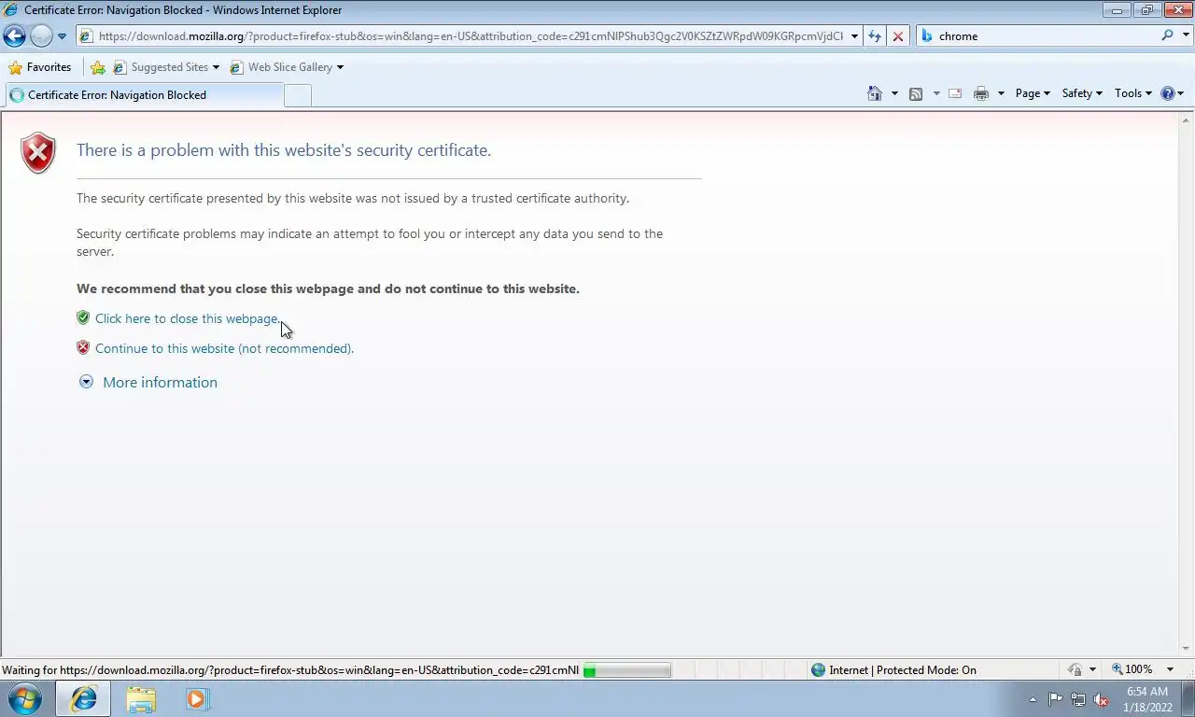This screenshot has width=1195, height=717.
Task: Stop loading with the red X icon
Action: click(898, 36)
